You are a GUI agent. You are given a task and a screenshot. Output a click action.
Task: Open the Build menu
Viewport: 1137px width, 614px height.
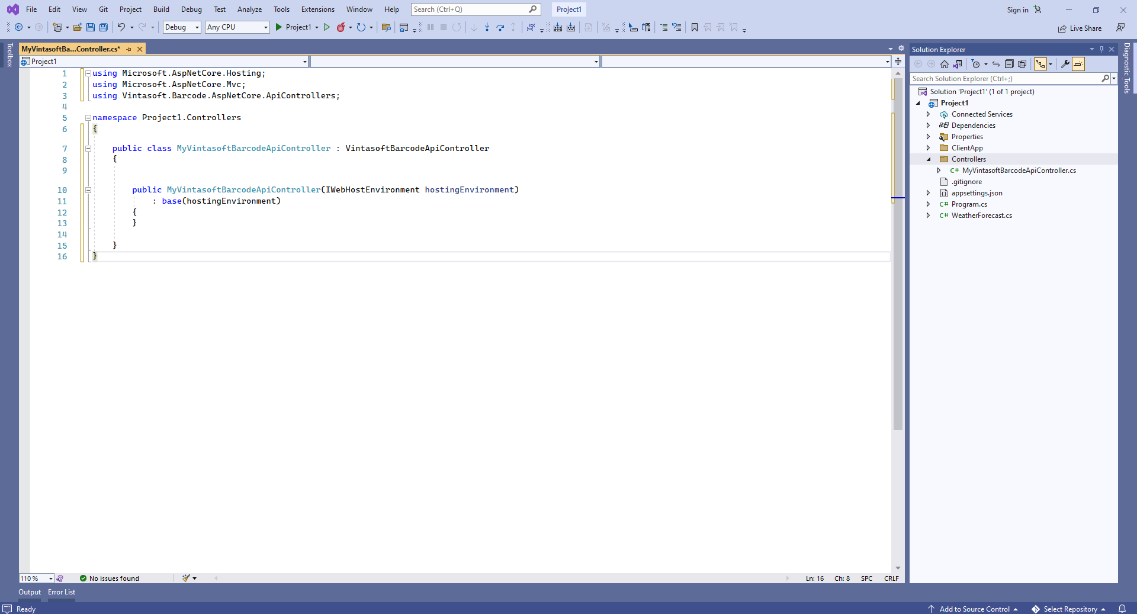point(161,9)
